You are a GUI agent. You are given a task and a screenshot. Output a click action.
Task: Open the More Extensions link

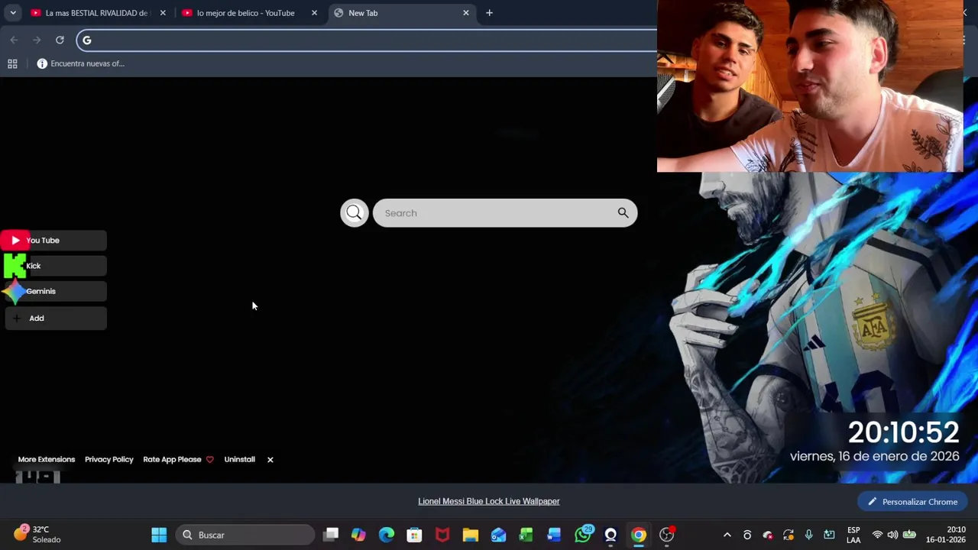pos(46,459)
